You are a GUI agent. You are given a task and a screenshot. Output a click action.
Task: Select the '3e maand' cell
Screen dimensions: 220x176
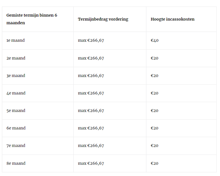click(16, 76)
